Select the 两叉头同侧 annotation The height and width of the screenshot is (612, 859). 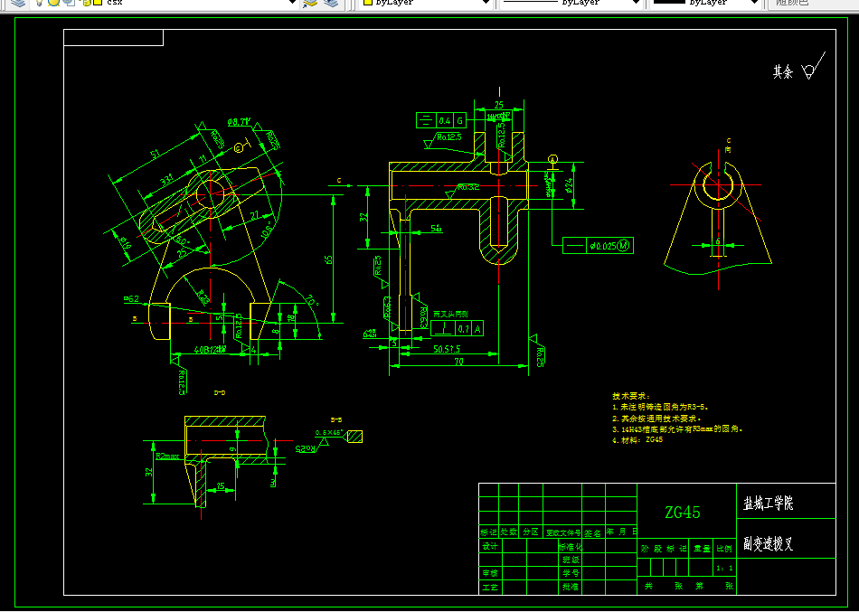click(x=450, y=315)
